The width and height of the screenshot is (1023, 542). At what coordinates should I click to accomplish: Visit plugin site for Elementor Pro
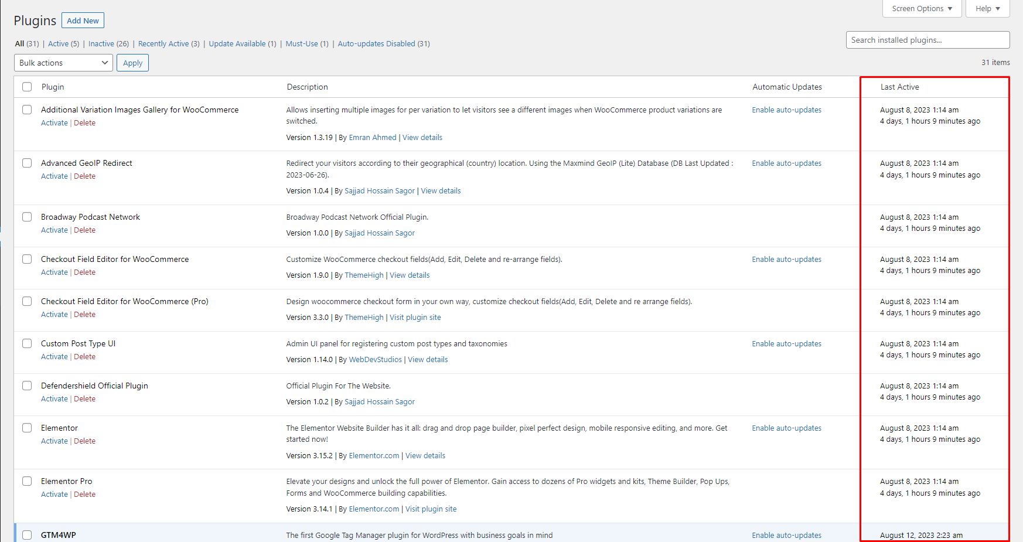coord(431,509)
